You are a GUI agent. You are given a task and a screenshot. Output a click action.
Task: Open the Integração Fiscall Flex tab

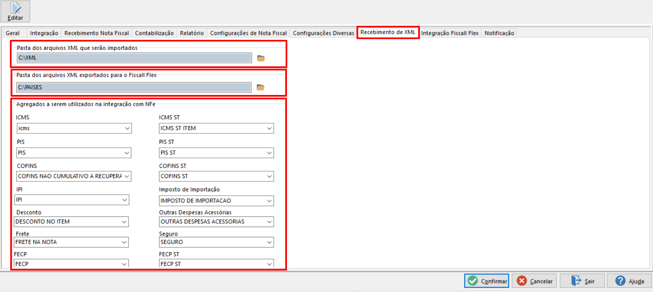pos(450,33)
